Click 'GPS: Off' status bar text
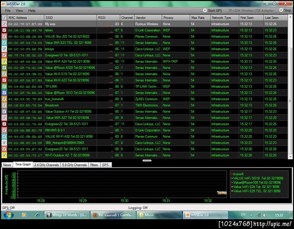 pos(8,208)
